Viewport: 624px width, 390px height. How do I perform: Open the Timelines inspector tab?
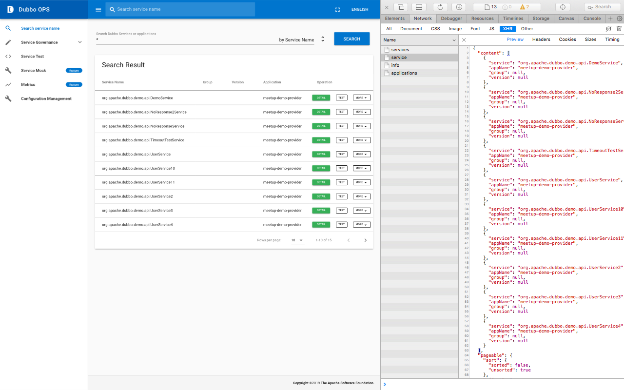(513, 19)
